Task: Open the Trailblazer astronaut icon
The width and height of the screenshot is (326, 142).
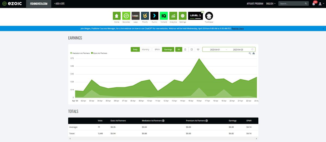Action: click(209, 16)
